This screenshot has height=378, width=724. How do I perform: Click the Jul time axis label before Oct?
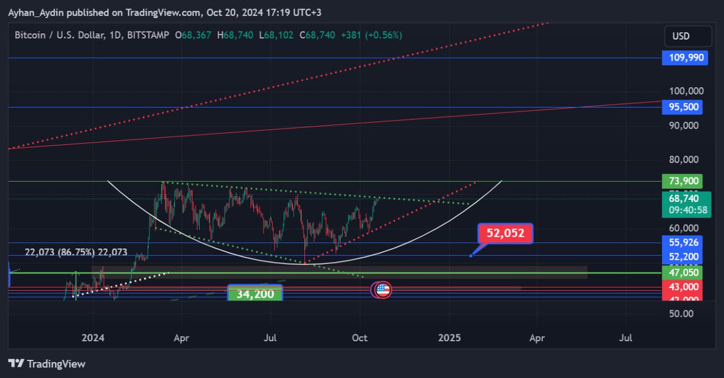(x=270, y=338)
